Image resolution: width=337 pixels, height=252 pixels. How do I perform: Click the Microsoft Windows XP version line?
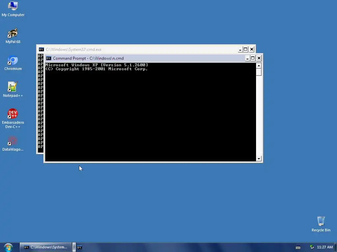pyautogui.click(x=96, y=65)
